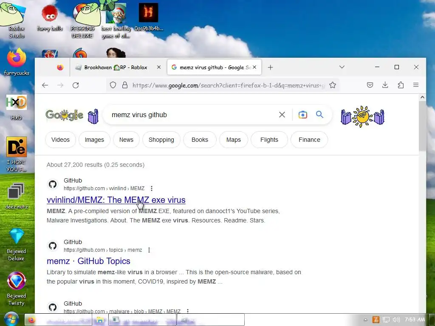Open memz · GitHub Topics link
435x326 pixels.
(x=88, y=261)
